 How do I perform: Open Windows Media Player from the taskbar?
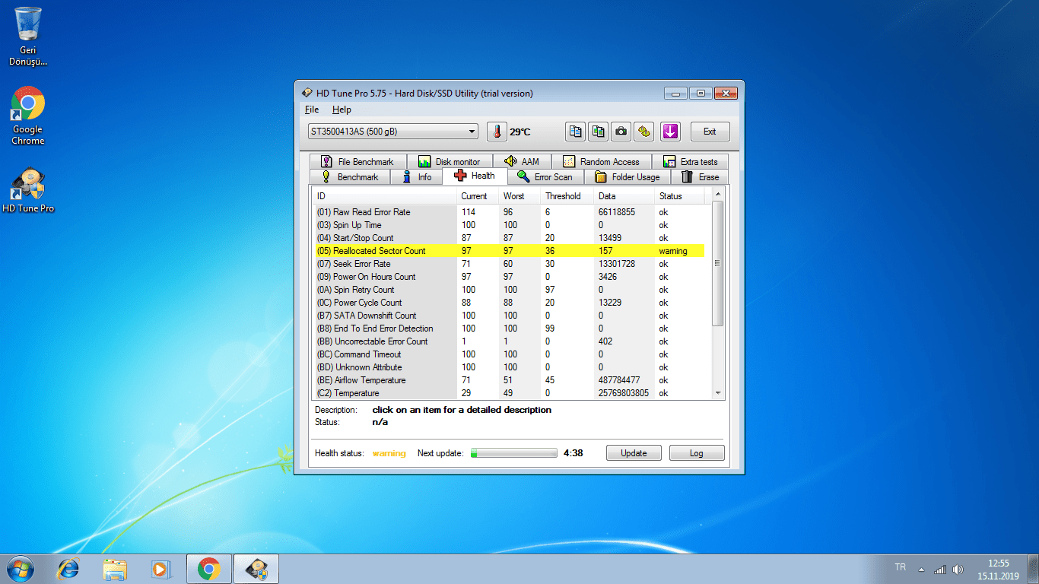160,569
